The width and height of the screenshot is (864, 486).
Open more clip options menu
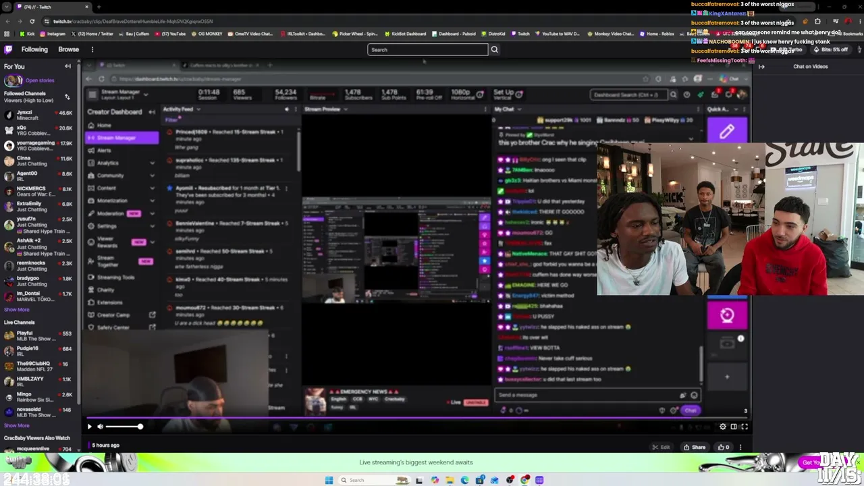coord(740,447)
